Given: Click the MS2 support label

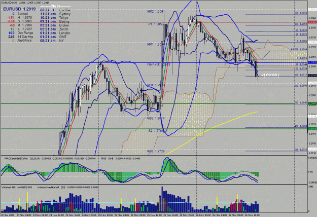Looking at the screenshot, I should click(x=156, y=118).
